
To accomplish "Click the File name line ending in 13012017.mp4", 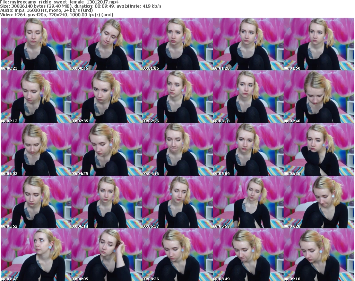I will tap(59, 2).
